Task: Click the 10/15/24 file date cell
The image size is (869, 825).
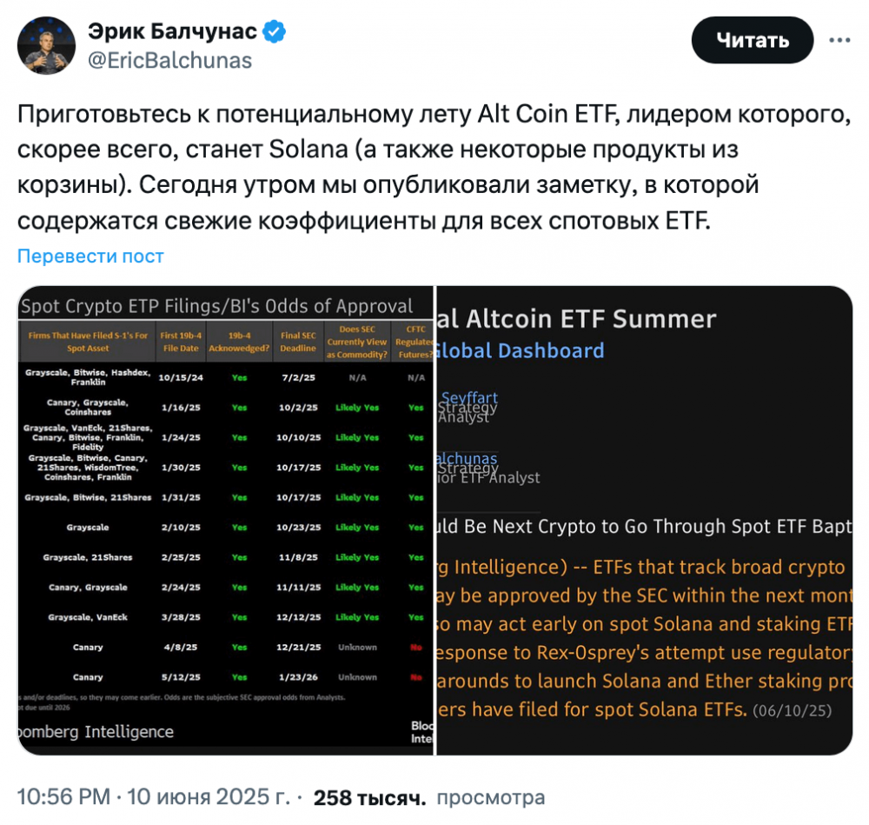Action: coord(181,378)
